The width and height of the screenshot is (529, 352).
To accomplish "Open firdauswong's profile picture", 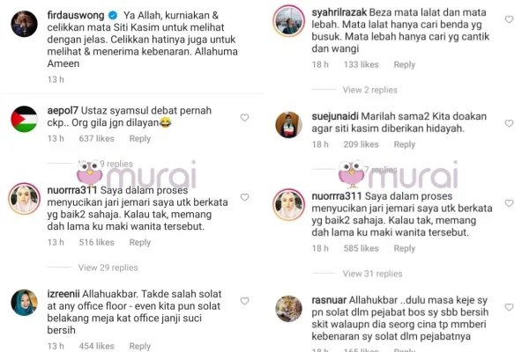I will pos(25,24).
